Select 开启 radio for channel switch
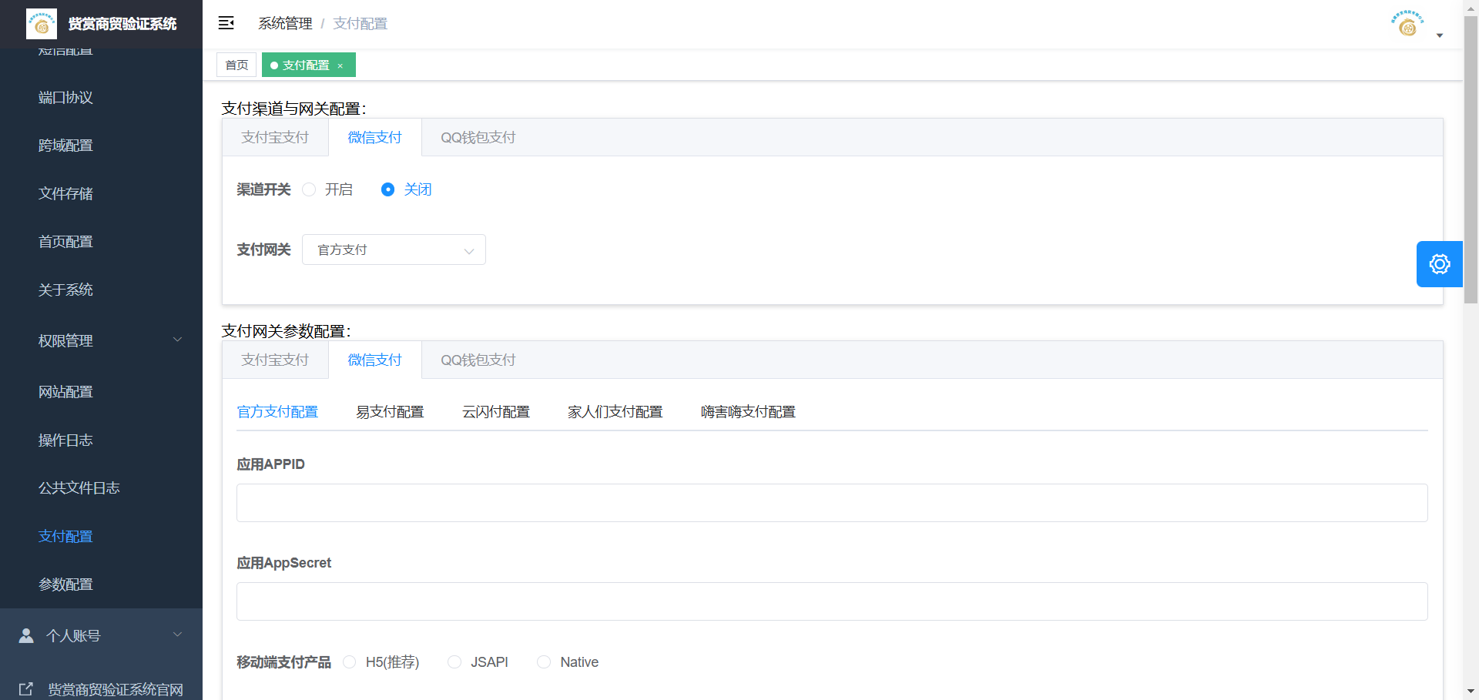This screenshot has width=1479, height=700. (x=309, y=189)
